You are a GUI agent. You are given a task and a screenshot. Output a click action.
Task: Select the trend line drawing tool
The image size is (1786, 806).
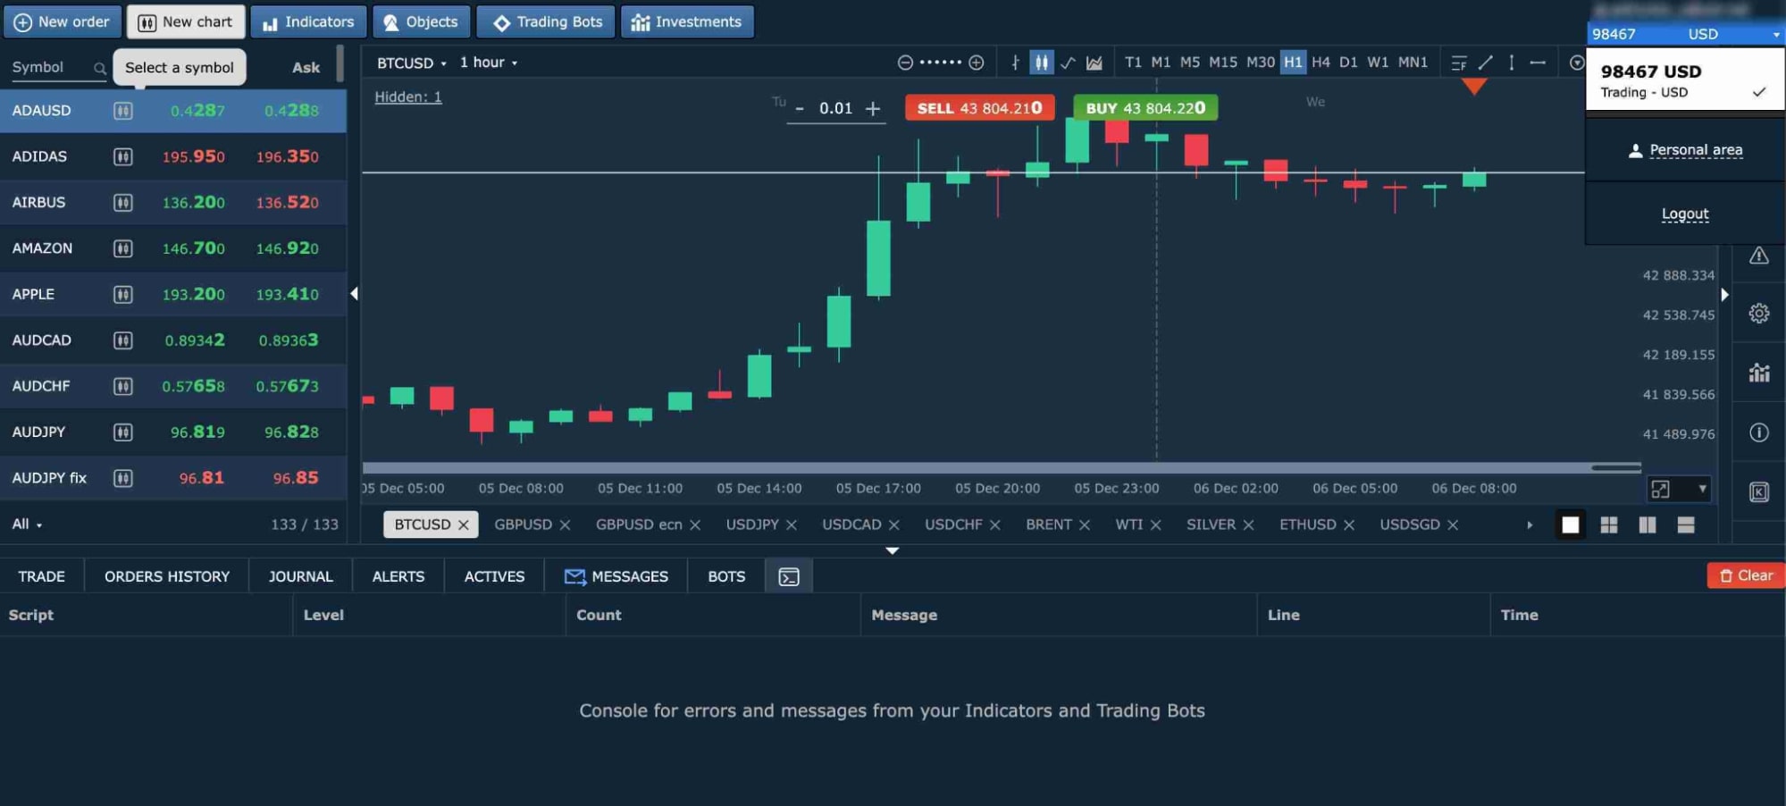click(1485, 63)
